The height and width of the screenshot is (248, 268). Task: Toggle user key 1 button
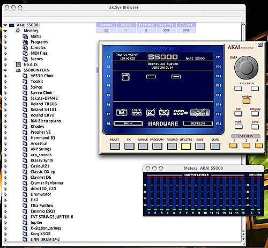click(233, 145)
